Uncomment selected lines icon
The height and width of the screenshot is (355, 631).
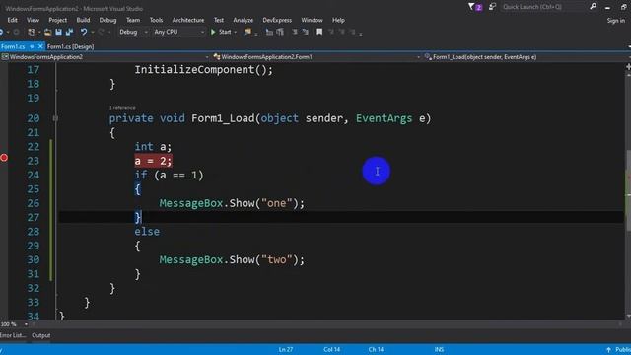306,32
